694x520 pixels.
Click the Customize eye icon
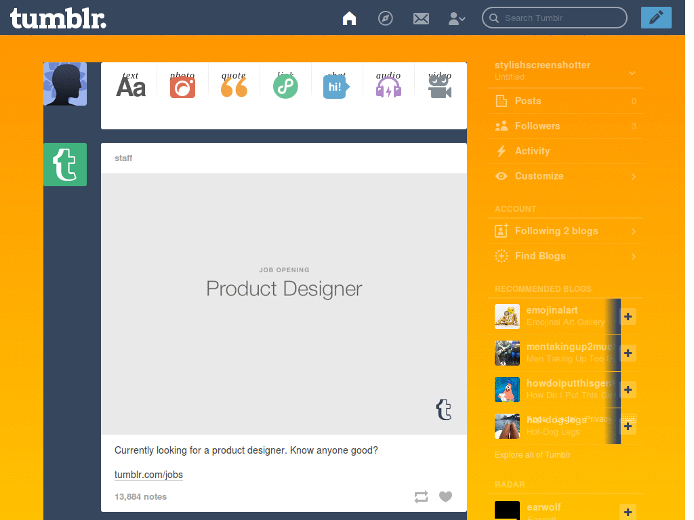[x=501, y=176]
